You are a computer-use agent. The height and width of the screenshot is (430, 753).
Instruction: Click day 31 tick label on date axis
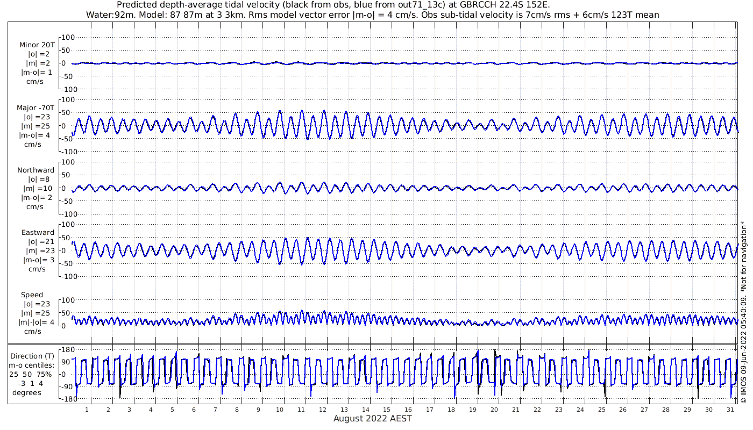pyautogui.click(x=730, y=410)
